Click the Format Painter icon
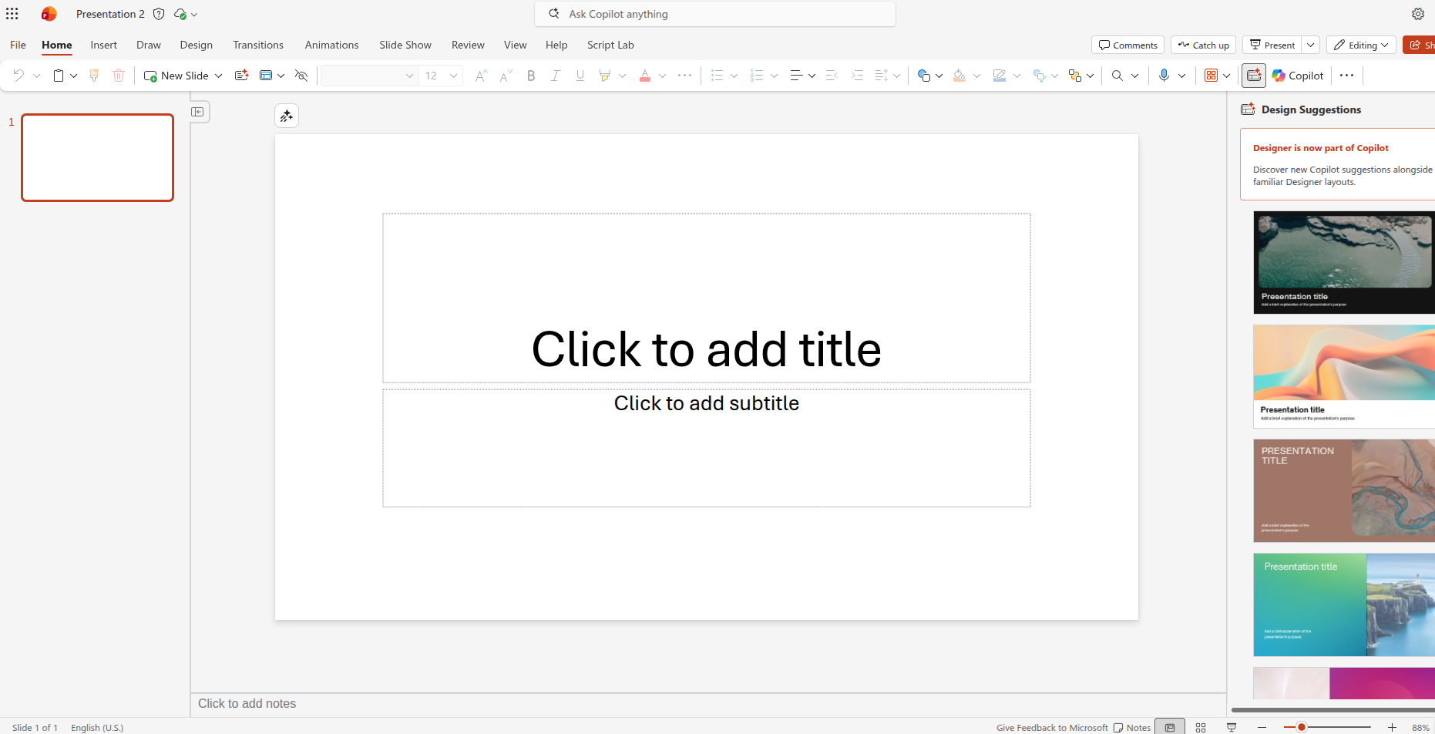Viewport: 1435px width, 734px height. coord(94,76)
